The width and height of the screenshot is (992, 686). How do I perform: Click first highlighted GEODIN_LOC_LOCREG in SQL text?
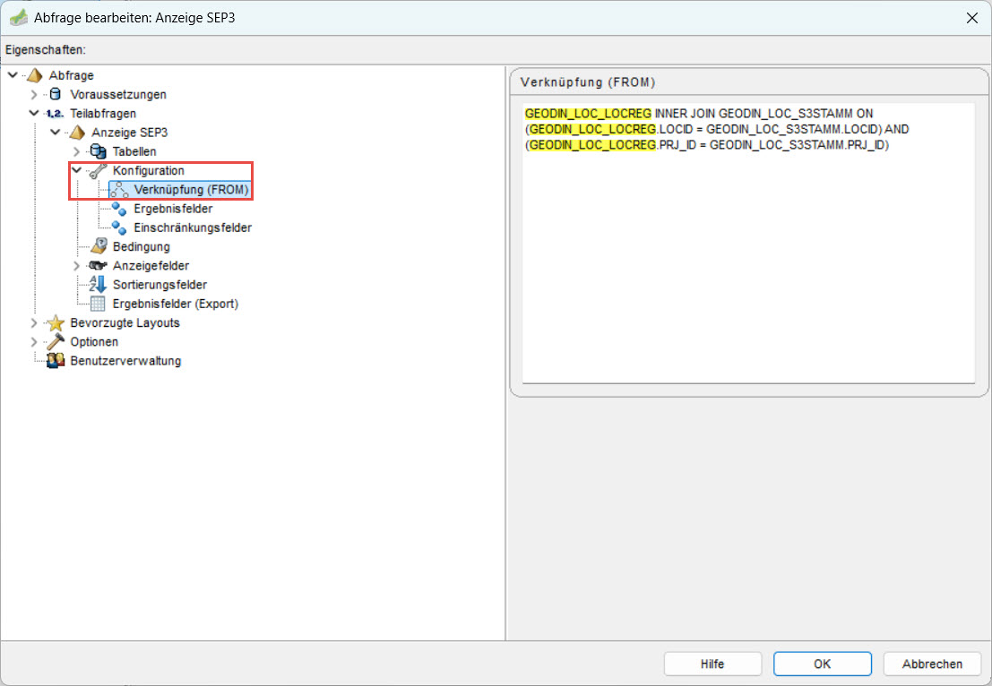pyautogui.click(x=589, y=113)
